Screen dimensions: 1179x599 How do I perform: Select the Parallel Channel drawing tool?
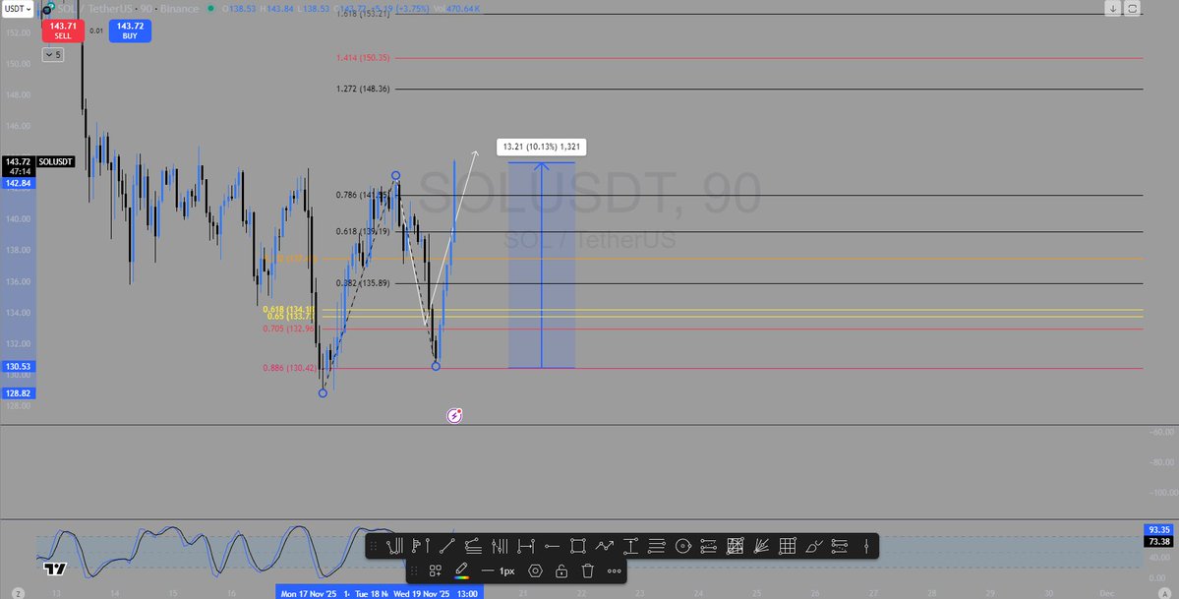[x=711, y=546]
